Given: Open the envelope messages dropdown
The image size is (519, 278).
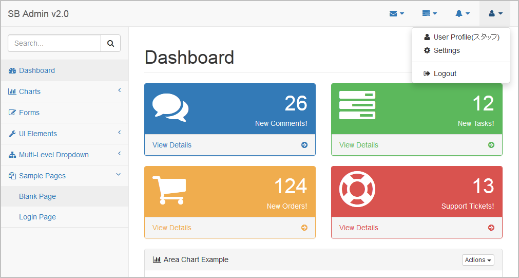Looking at the screenshot, I should tap(396, 13).
